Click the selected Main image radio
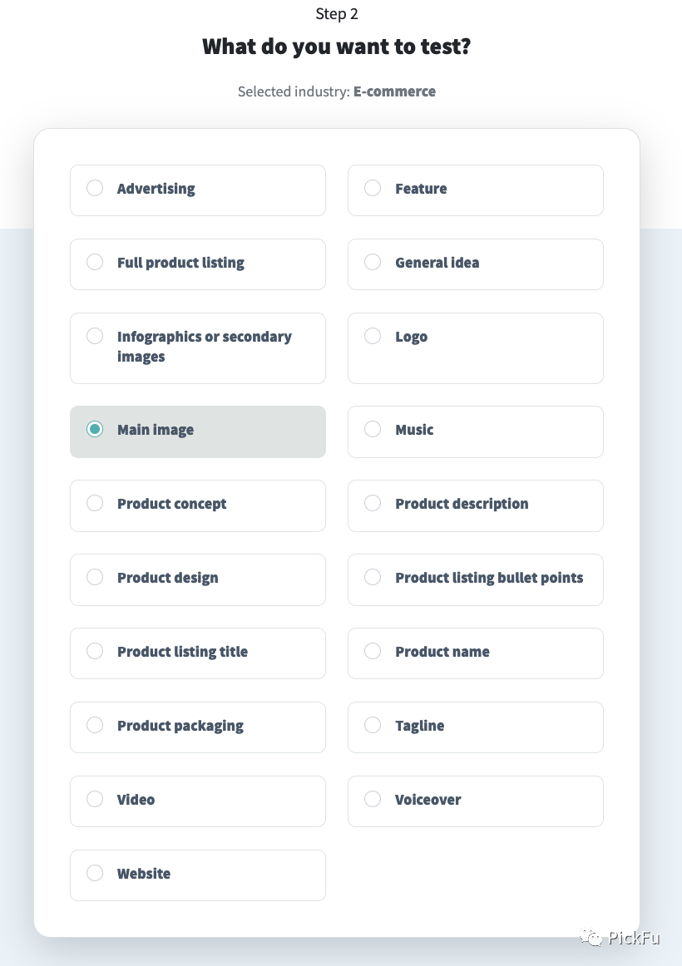The height and width of the screenshot is (966, 682). click(x=95, y=430)
